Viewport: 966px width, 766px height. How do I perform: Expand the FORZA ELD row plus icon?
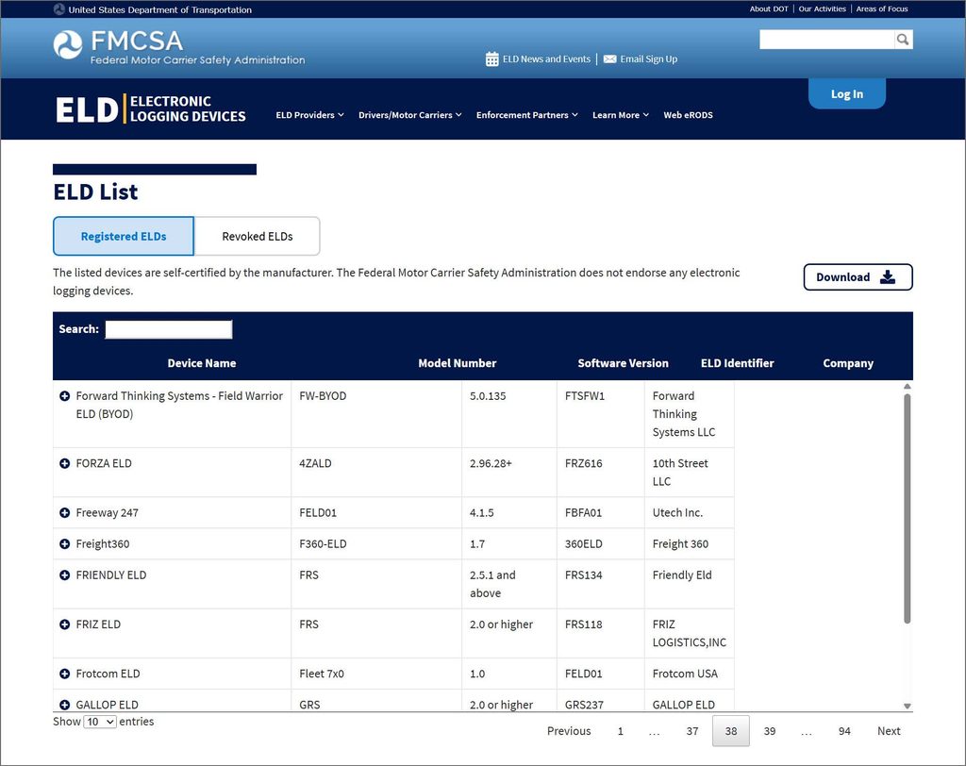(x=64, y=463)
